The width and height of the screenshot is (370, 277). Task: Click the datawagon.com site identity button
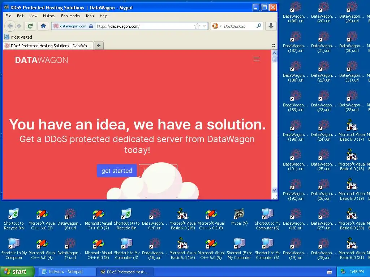[x=73, y=26]
